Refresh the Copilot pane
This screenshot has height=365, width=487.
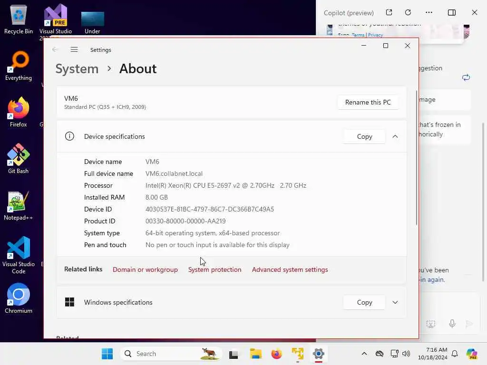408,12
